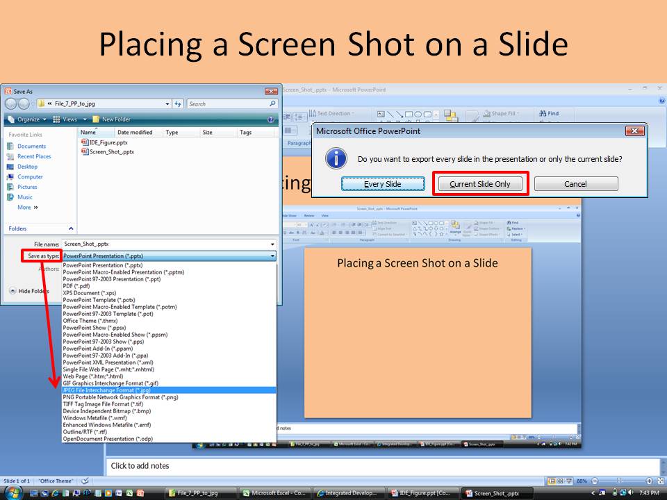Collapse the Folders pane

pos(71,228)
